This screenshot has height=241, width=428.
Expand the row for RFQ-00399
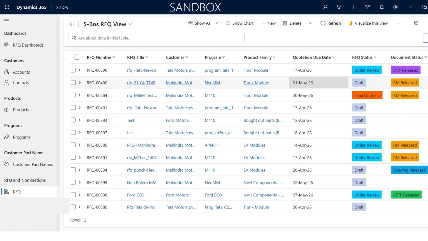(x=80, y=182)
